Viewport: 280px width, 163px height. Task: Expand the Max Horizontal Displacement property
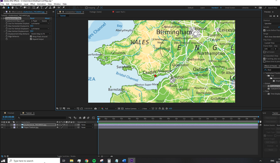[4, 26]
